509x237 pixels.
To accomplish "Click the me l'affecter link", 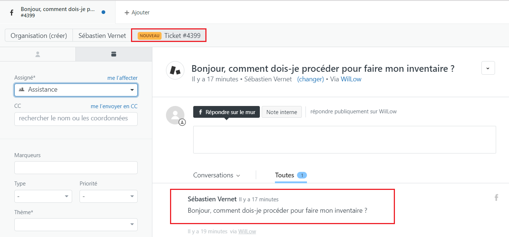I will (122, 78).
